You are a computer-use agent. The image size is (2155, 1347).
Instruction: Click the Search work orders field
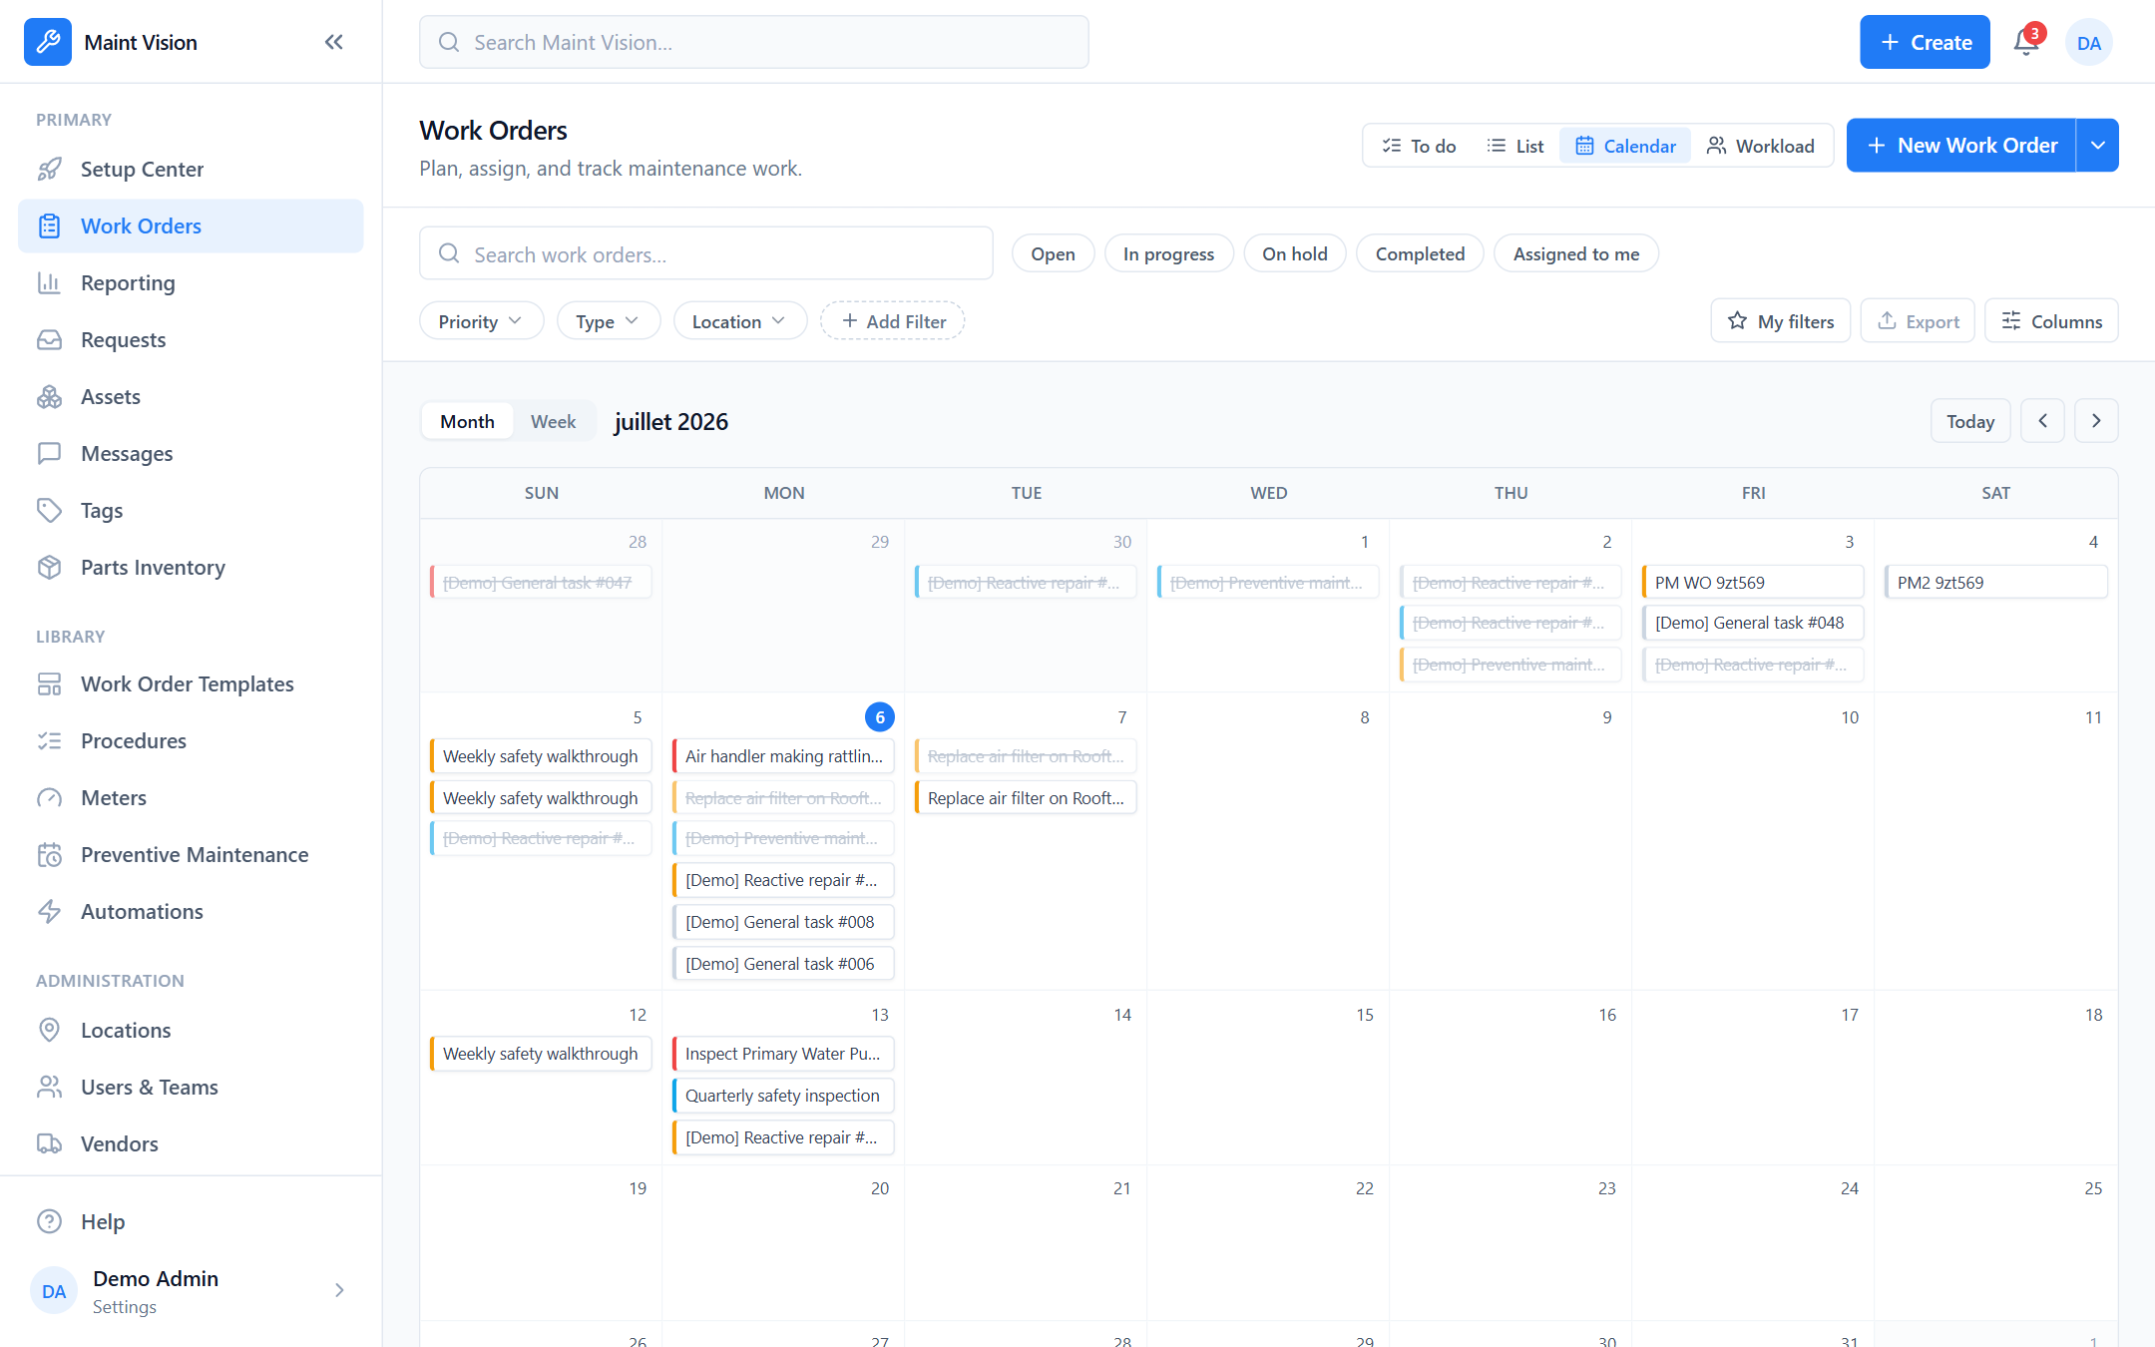(x=706, y=254)
